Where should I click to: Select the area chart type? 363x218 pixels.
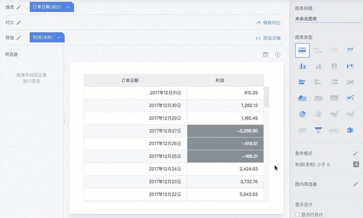click(x=302, y=98)
